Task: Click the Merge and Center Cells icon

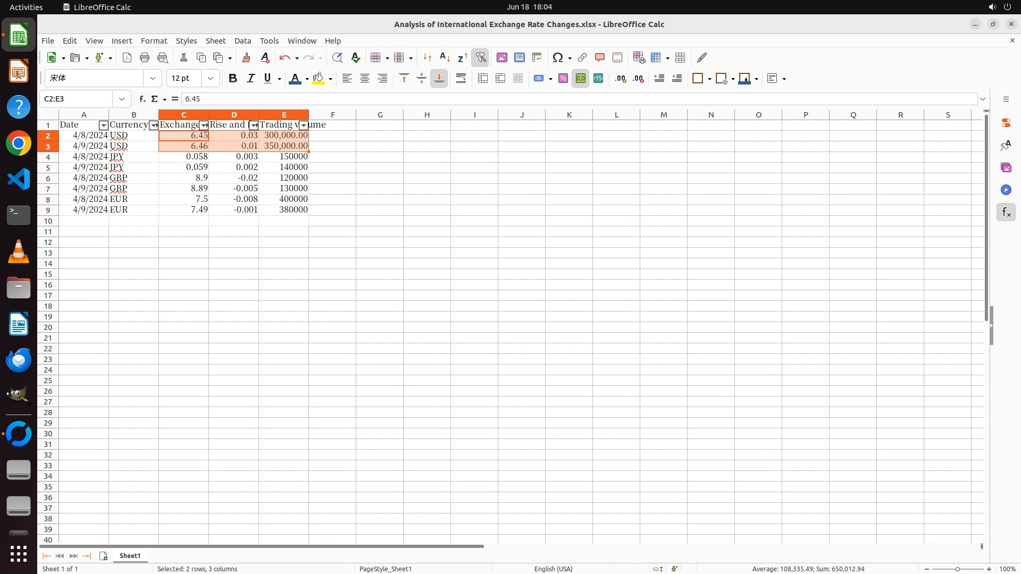Action: click(482, 79)
